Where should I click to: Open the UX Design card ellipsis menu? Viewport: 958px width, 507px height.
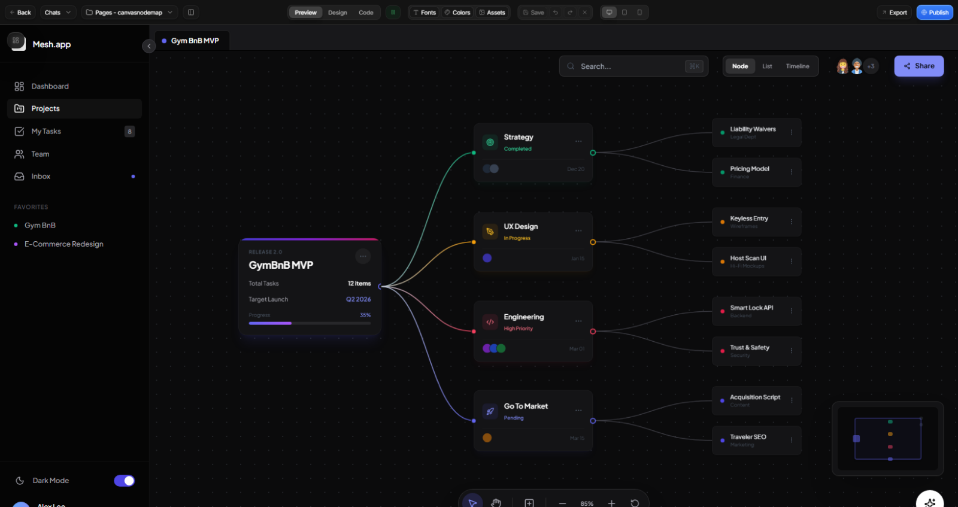[578, 230]
